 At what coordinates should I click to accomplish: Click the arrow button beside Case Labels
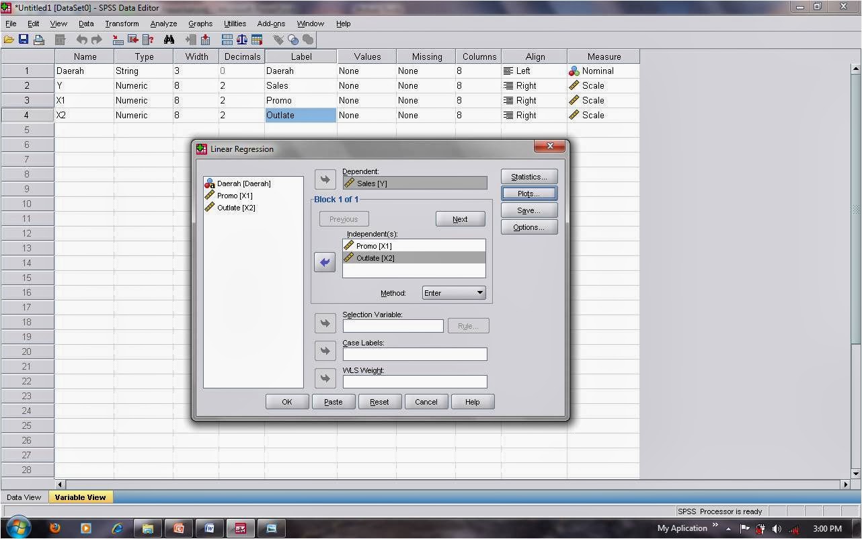325,351
